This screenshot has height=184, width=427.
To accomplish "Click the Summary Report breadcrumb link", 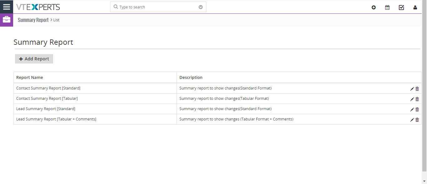I will click(x=33, y=20).
